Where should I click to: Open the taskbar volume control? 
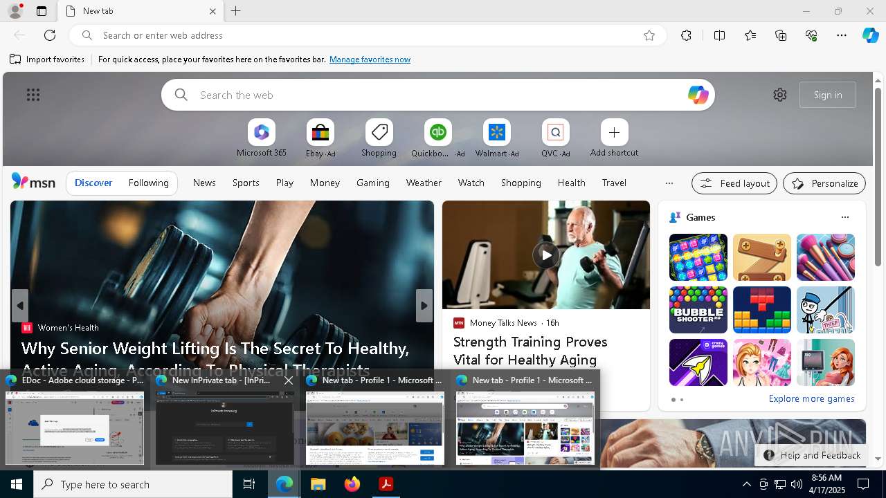tap(796, 484)
